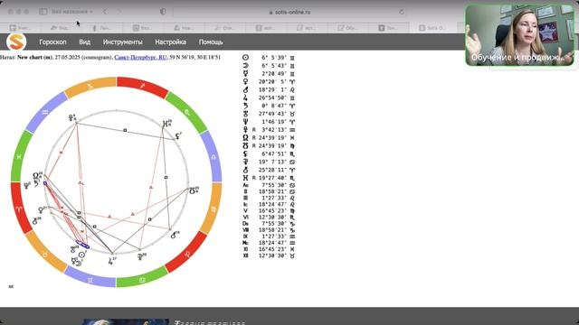This screenshot has height=325, width=579.
Task: Click the house III cusp value 1°27'33" Leo
Action: click(x=274, y=198)
